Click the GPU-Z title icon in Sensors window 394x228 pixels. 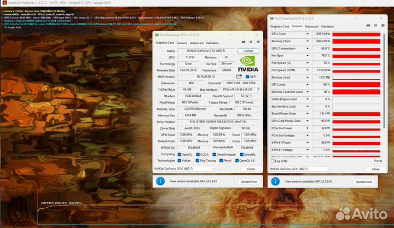point(271,19)
